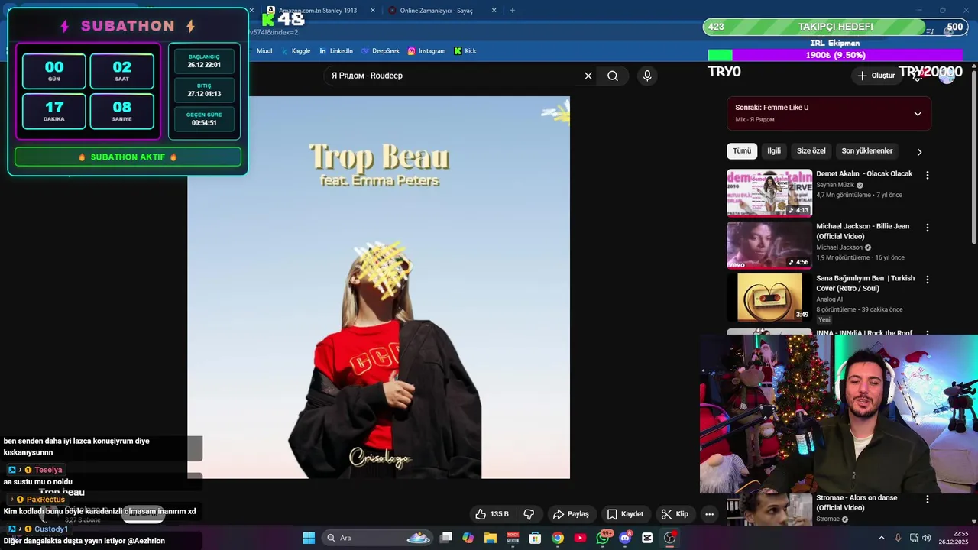This screenshot has width=978, height=550.
Task: Expand the Sonraki: Femme Like U panel
Action: [918, 114]
